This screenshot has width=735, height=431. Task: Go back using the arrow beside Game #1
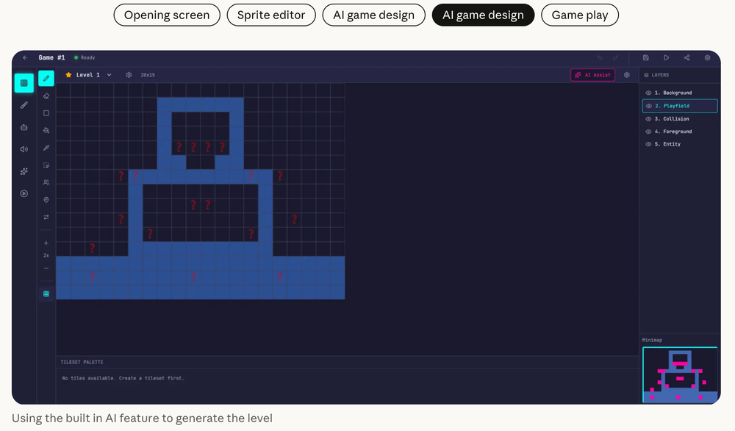click(x=25, y=57)
